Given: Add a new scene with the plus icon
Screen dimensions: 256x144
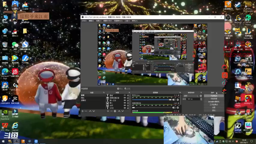Looking at the screenshot, I should (x=83, y=111).
